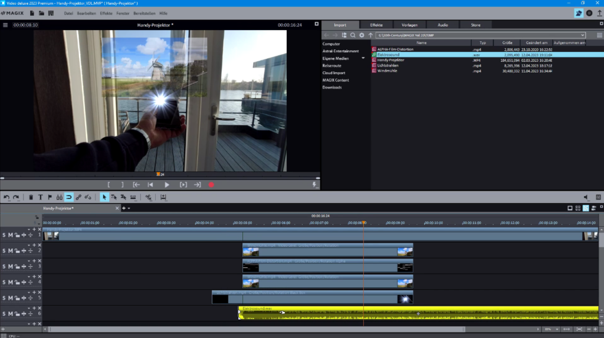Open track 3 options dropdown arrow
Screen dimensions: 604x338
(x=29, y=261)
